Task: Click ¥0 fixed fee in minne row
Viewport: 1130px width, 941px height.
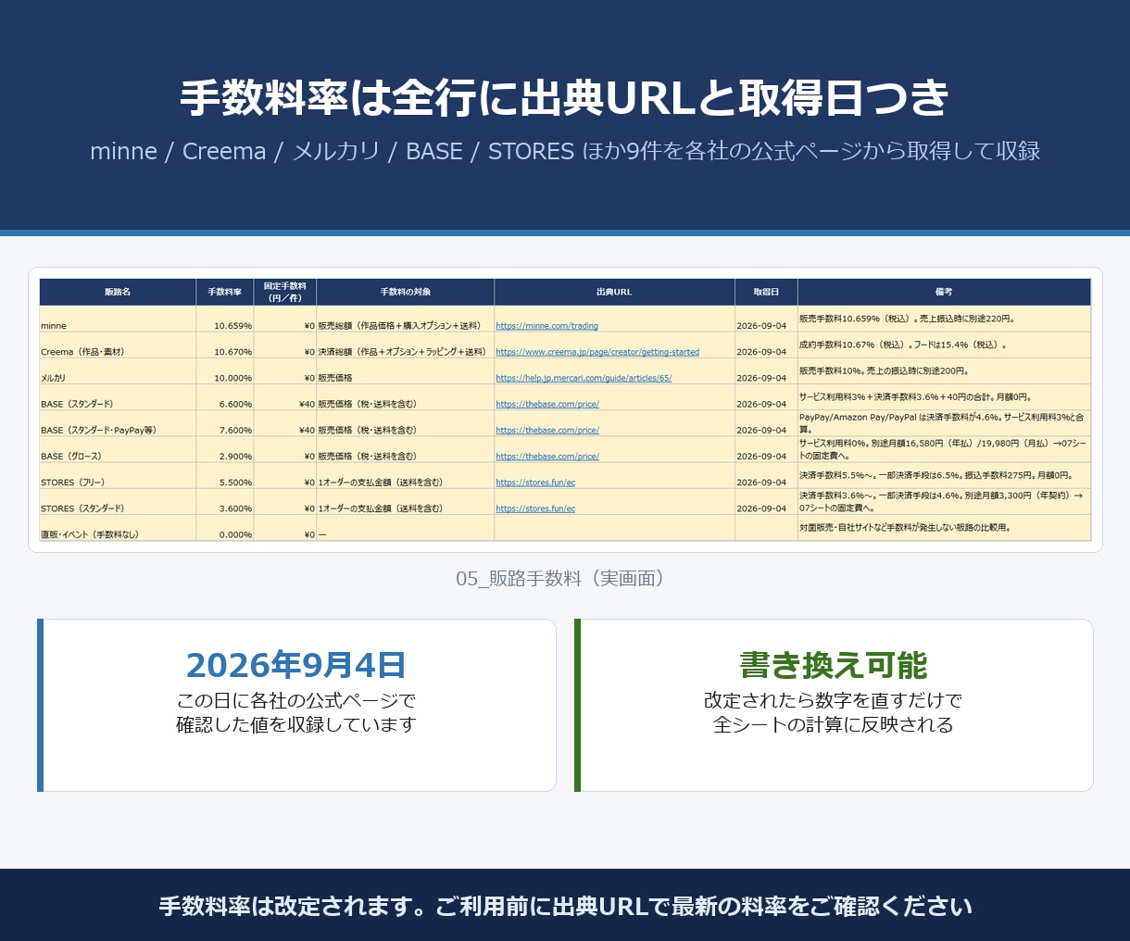Action: (x=285, y=319)
